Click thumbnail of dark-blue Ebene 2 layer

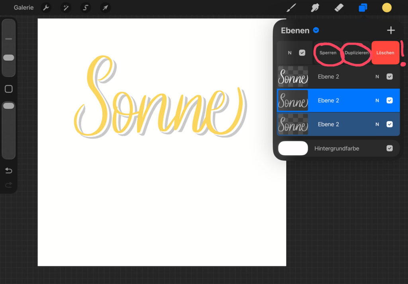pyautogui.click(x=293, y=124)
